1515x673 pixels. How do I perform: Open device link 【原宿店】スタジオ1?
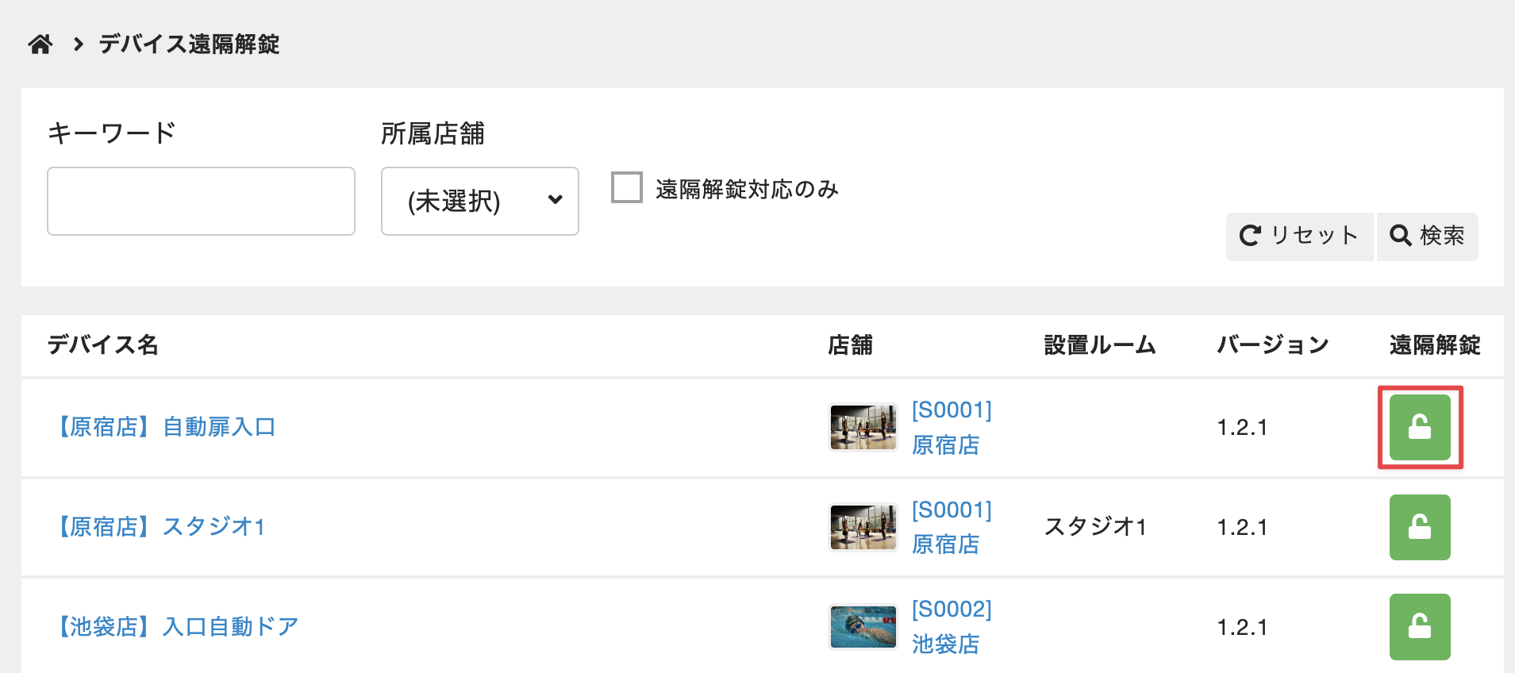pyautogui.click(x=160, y=527)
